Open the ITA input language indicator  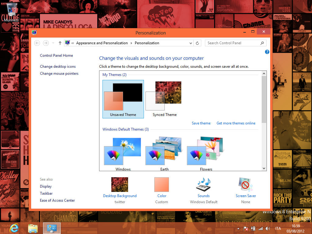coord(278,229)
